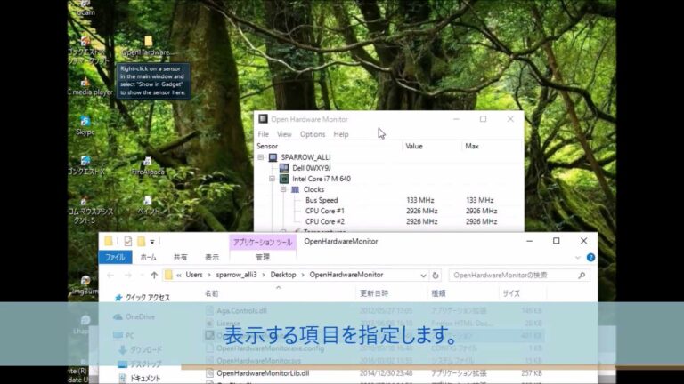Open the FireAlpaca desktop icon

pyautogui.click(x=148, y=163)
